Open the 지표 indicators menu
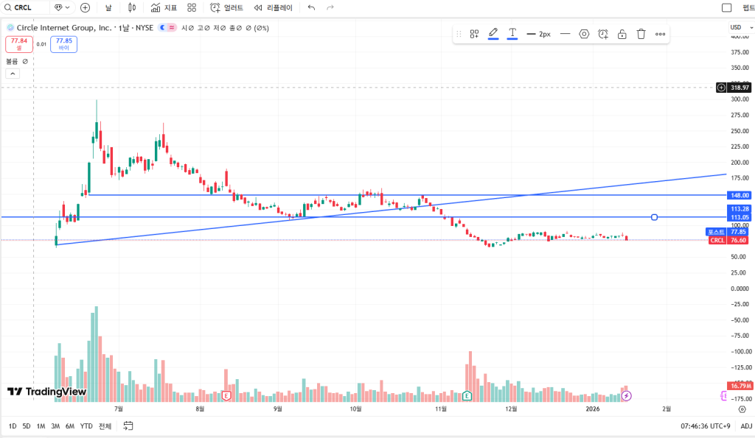The height and width of the screenshot is (438, 755). [164, 7]
